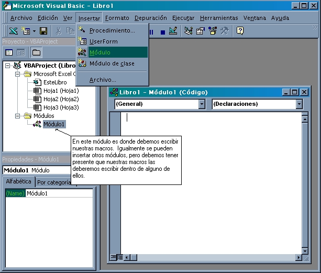The image size is (321, 273).
Task: Click the View Code icon in Project panel
Action: [x=9, y=52]
